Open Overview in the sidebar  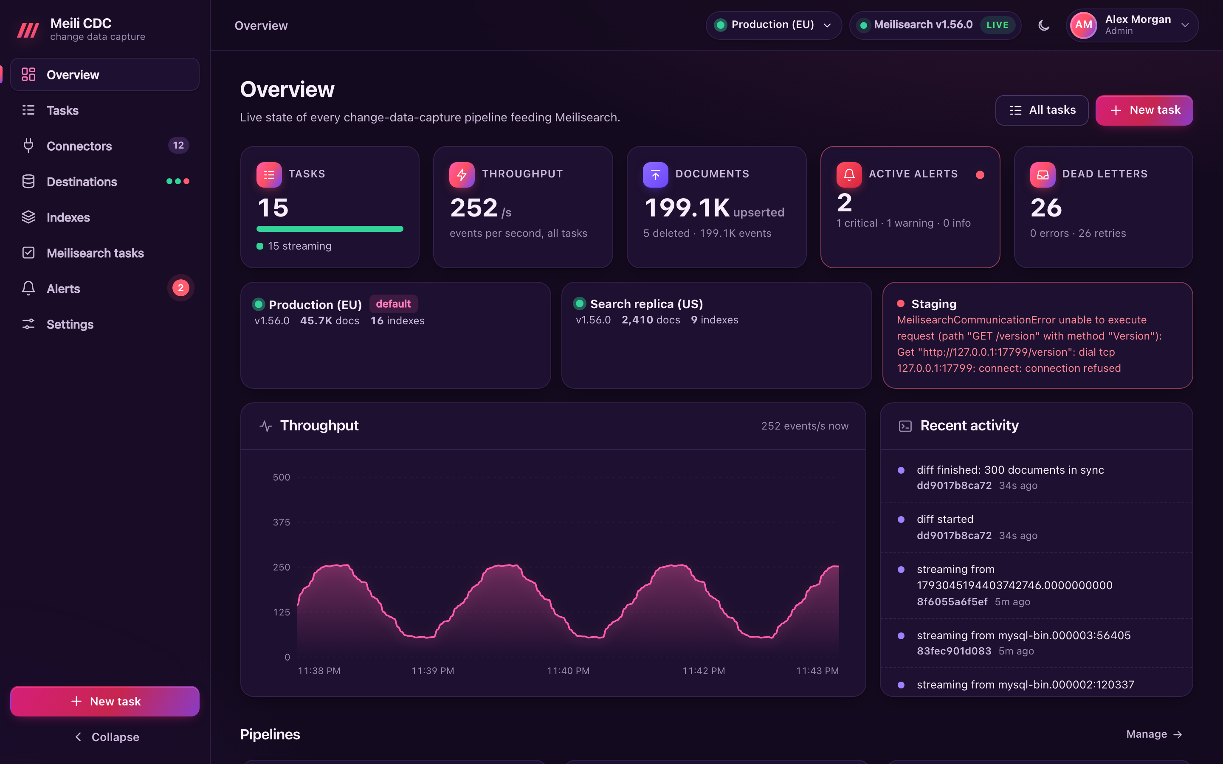point(104,74)
